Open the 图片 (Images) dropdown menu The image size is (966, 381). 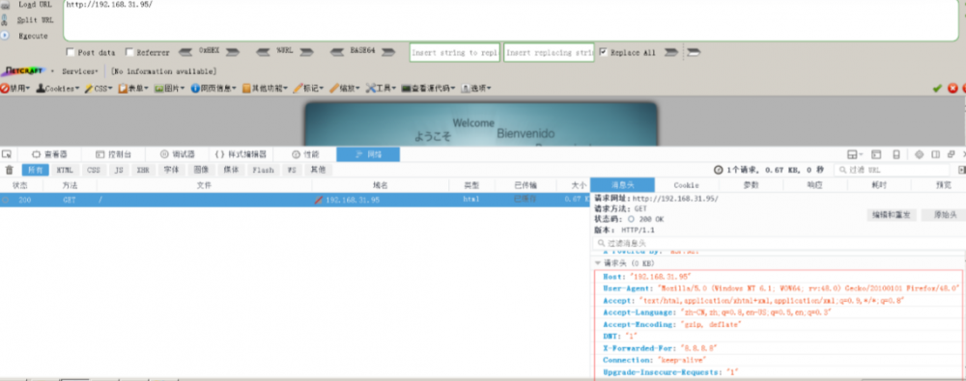169,89
